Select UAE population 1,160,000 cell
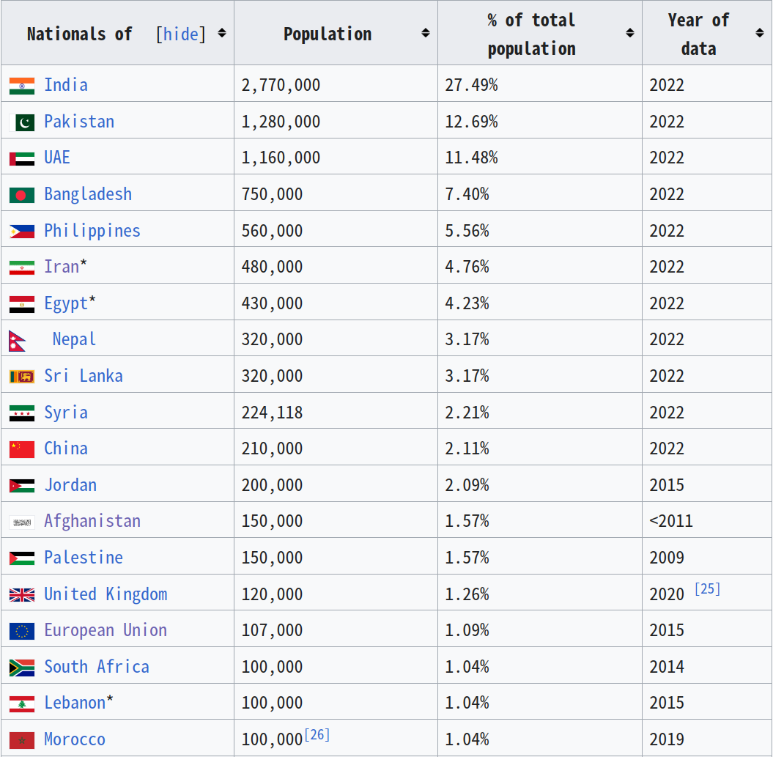 point(336,156)
